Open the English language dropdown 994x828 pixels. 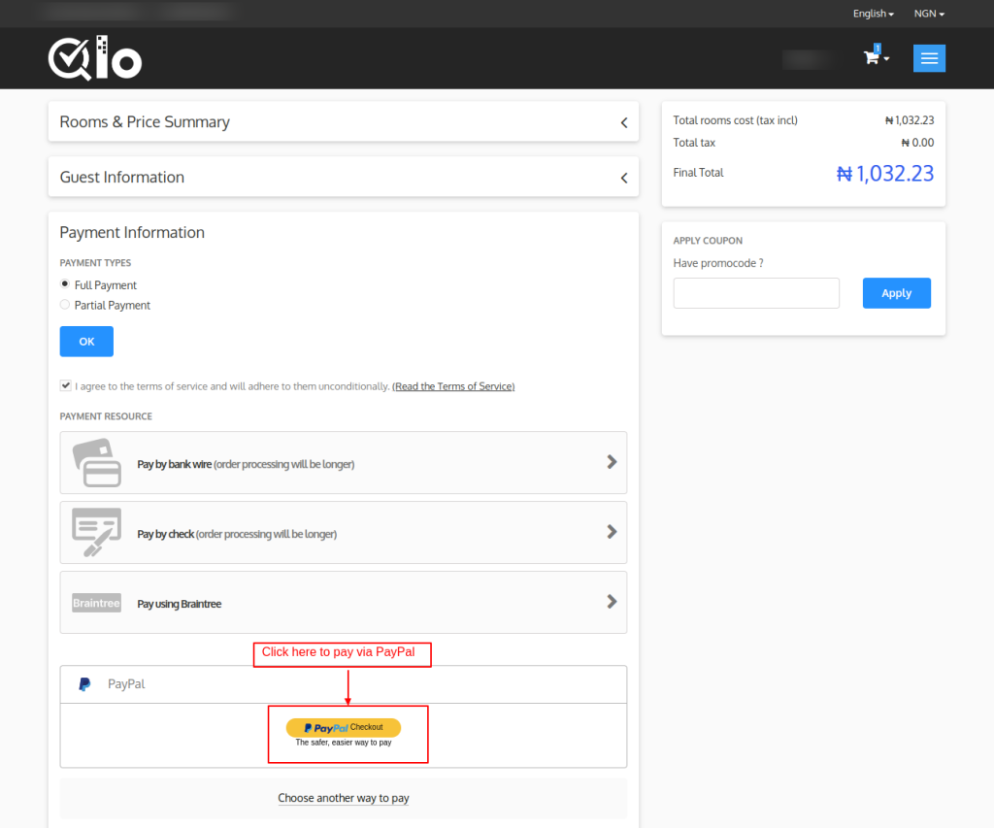click(873, 14)
